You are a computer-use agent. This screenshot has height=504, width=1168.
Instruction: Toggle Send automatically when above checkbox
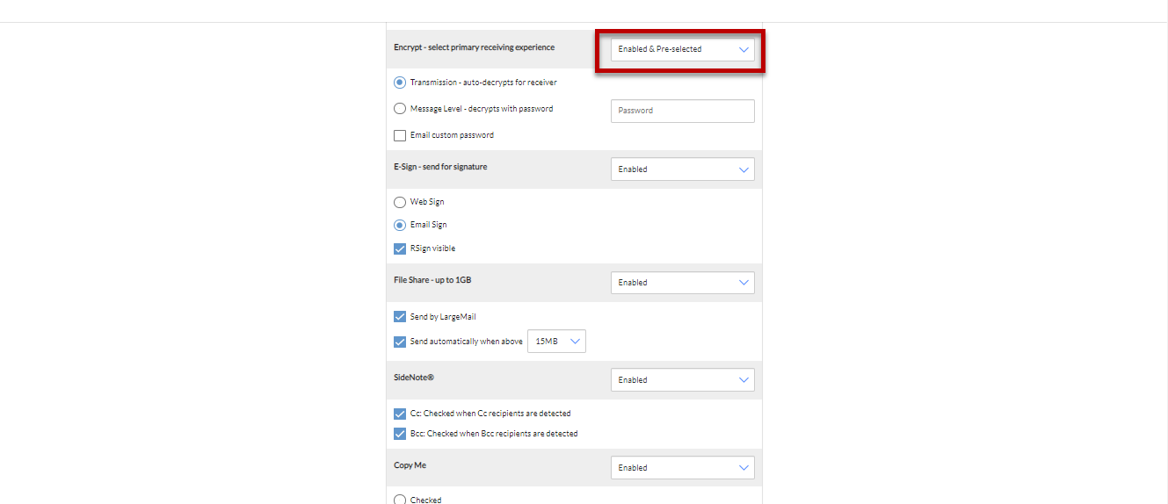(400, 342)
